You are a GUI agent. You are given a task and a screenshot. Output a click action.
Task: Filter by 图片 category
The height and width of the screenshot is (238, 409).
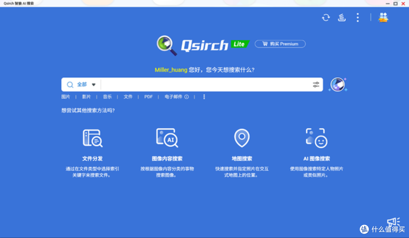(x=66, y=97)
